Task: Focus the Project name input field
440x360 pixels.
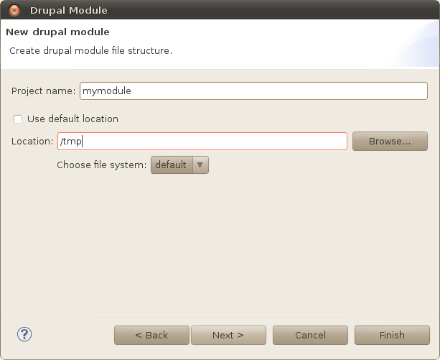Action: [x=253, y=91]
